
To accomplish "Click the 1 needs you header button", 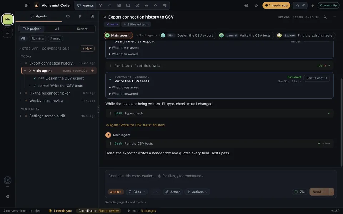I will tap(276, 5).
